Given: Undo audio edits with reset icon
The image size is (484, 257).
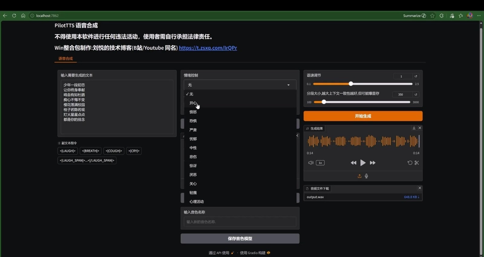Looking at the screenshot, I should pyautogui.click(x=410, y=163).
